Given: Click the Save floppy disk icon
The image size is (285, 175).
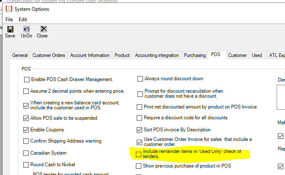Looking at the screenshot, I should tap(10, 29).
